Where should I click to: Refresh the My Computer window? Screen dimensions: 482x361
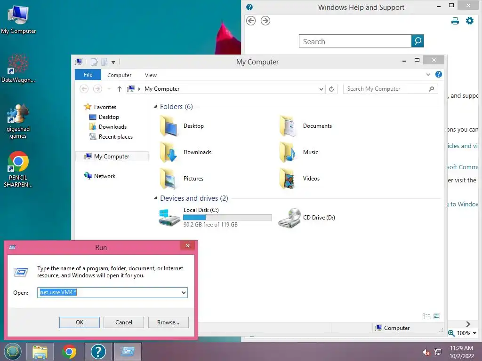pos(331,89)
